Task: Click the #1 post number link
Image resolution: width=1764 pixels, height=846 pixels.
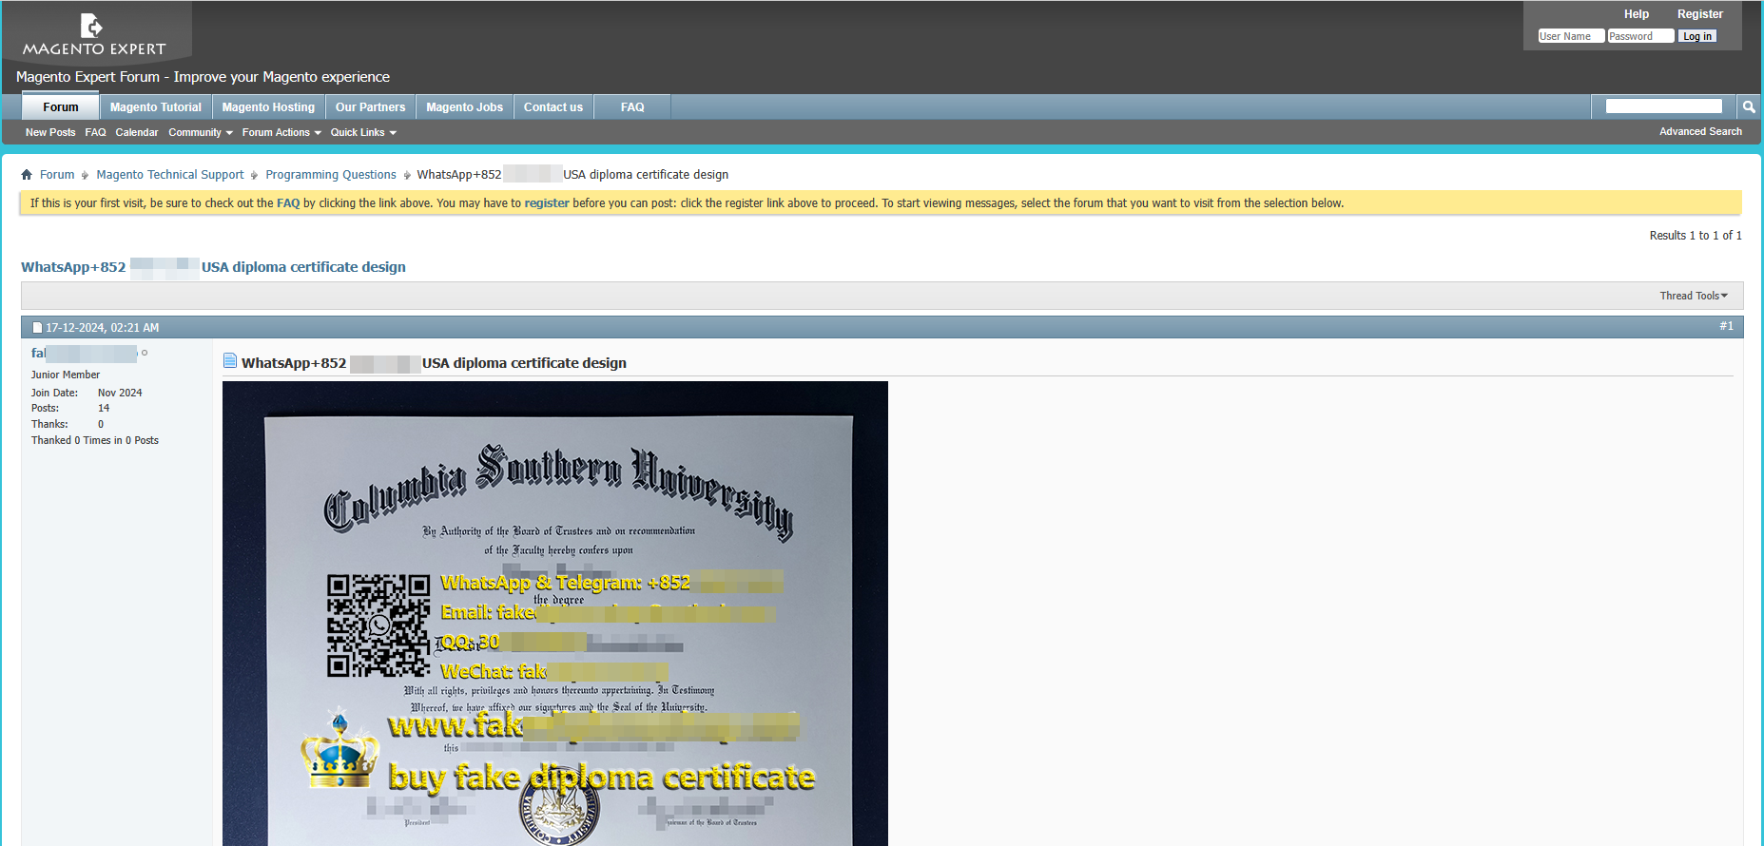Action: click(1726, 326)
